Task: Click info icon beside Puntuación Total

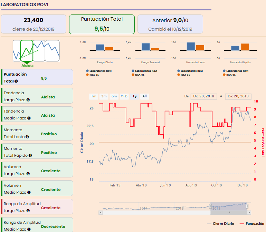Action: tap(16, 81)
